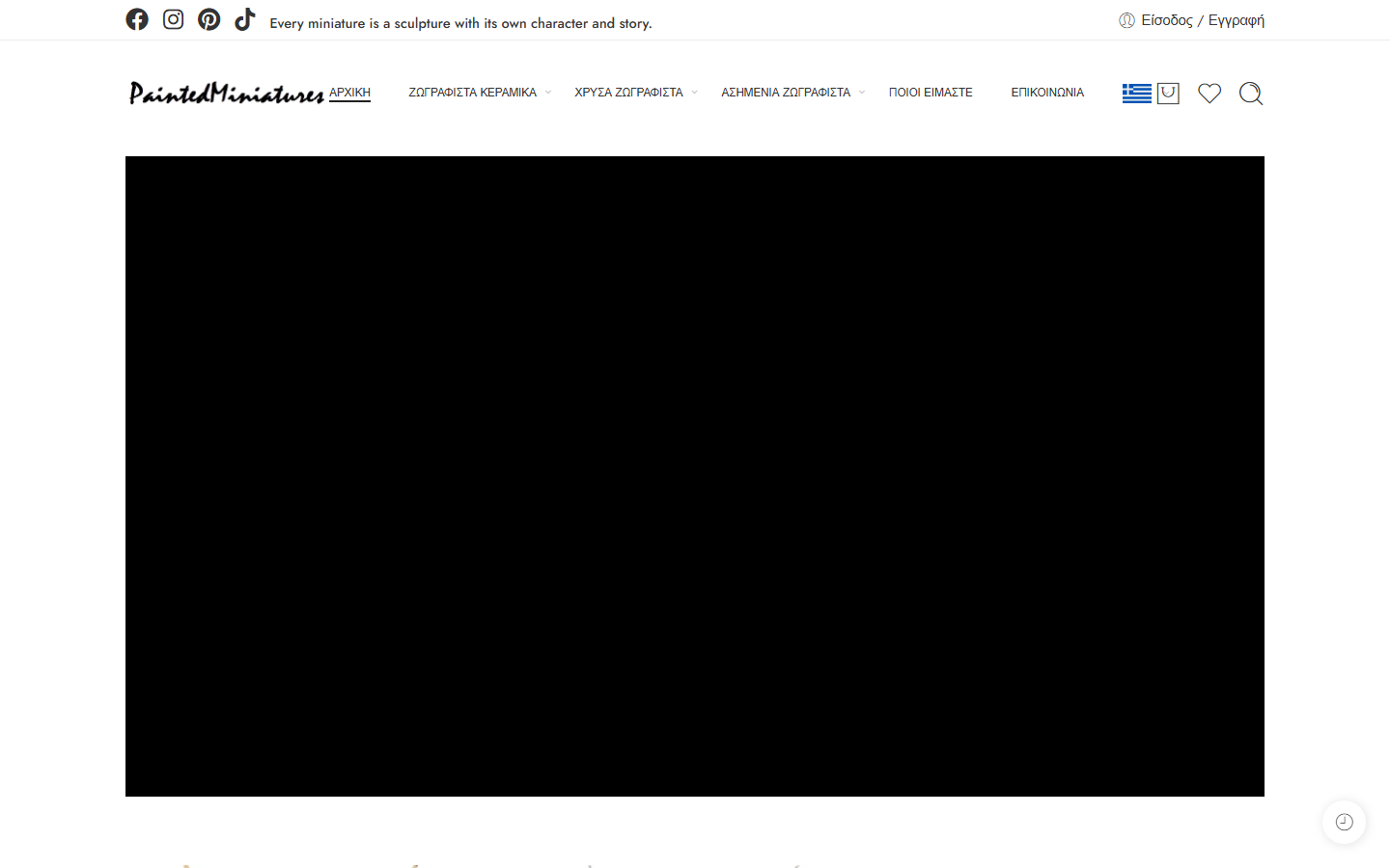Expand the ΖΩΓΡΑΦΙΣΤΑ ΚΕΡΑΜΙΚΑ dropdown chevron

click(548, 93)
